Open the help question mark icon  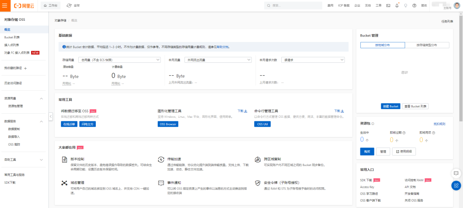(x=414, y=5)
